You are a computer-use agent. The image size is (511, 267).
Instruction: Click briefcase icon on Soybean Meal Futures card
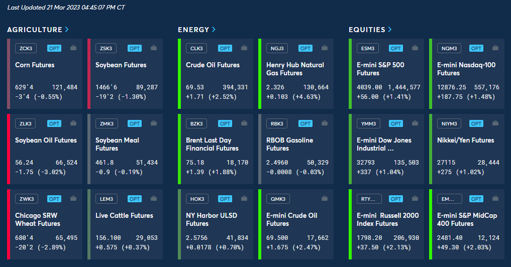point(154,123)
